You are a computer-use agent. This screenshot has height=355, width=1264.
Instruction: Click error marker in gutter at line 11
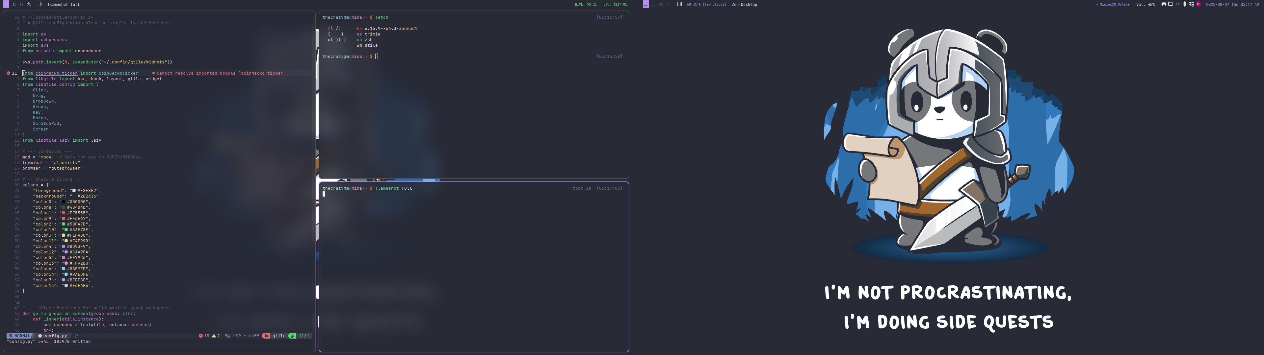coord(8,73)
